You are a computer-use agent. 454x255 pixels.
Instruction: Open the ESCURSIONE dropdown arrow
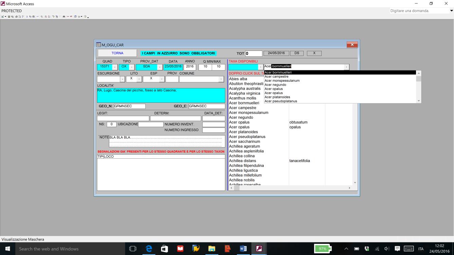click(122, 79)
